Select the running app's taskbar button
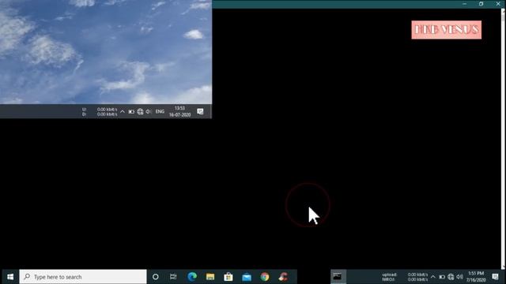The height and width of the screenshot is (284, 506). click(x=338, y=277)
